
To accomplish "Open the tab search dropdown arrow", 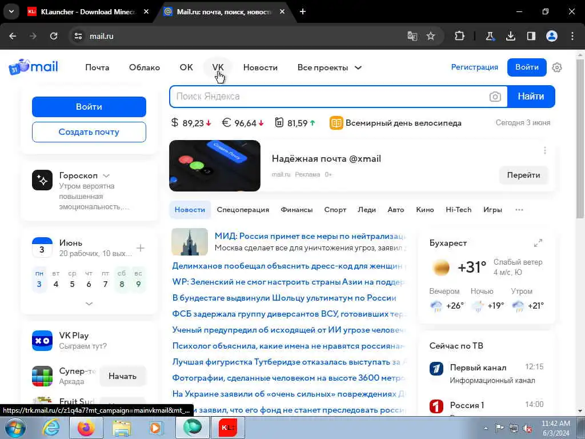I will click(x=11, y=11).
